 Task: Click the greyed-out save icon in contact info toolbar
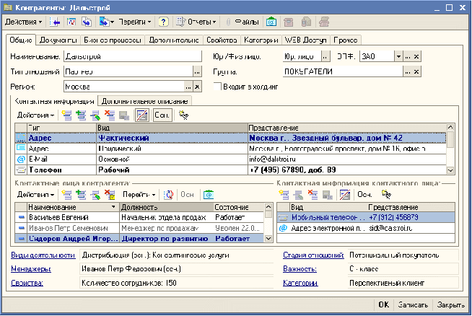(124, 115)
